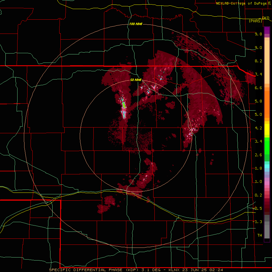272x272 pixels.
Task: Click the 7.4 value on the color scale
Action: [258, 74]
